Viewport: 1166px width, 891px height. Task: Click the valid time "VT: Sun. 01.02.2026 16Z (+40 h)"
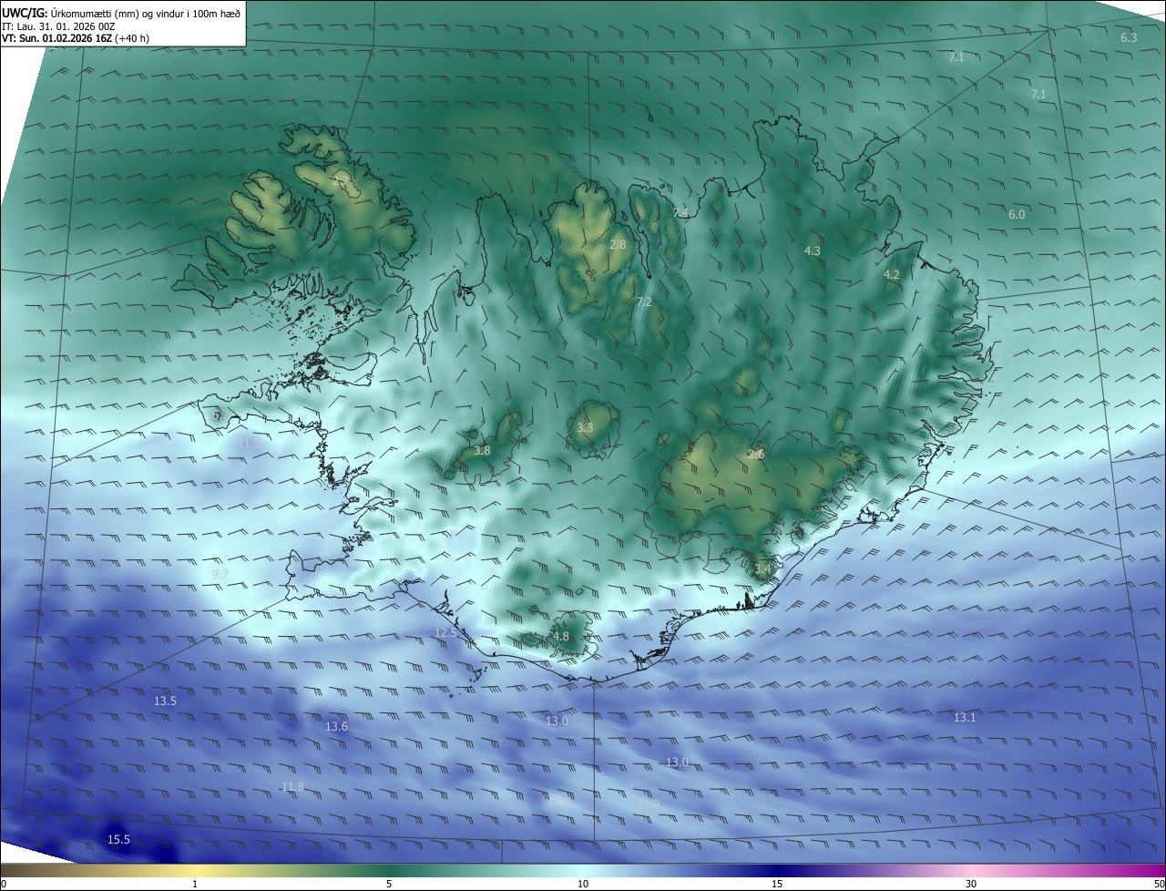pyautogui.click(x=76, y=39)
